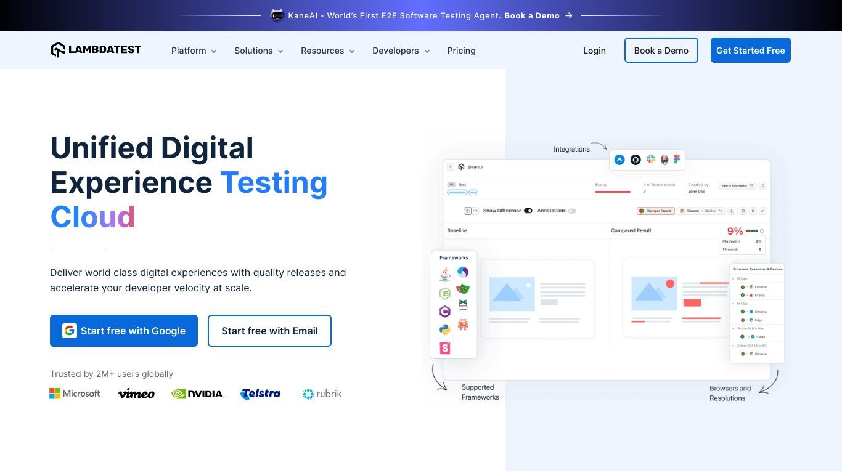Expand the Resources menu
Image resolution: width=842 pixels, height=473 pixels.
coord(328,51)
